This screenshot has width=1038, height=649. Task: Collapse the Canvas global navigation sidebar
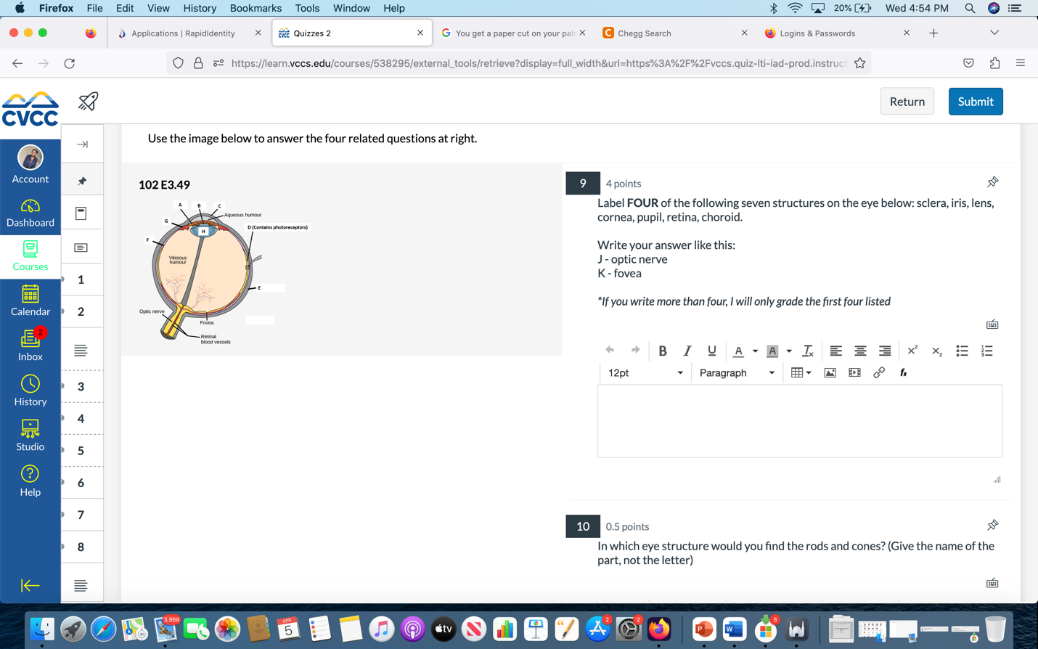(30, 585)
